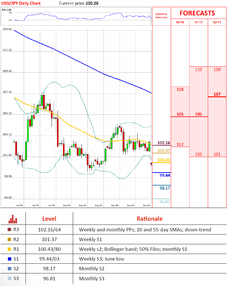
Task: Click the 'Sep 04' date axis label
Action: tap(115, 205)
